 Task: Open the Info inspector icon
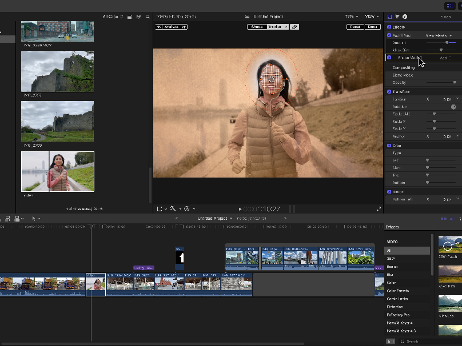pos(405,17)
